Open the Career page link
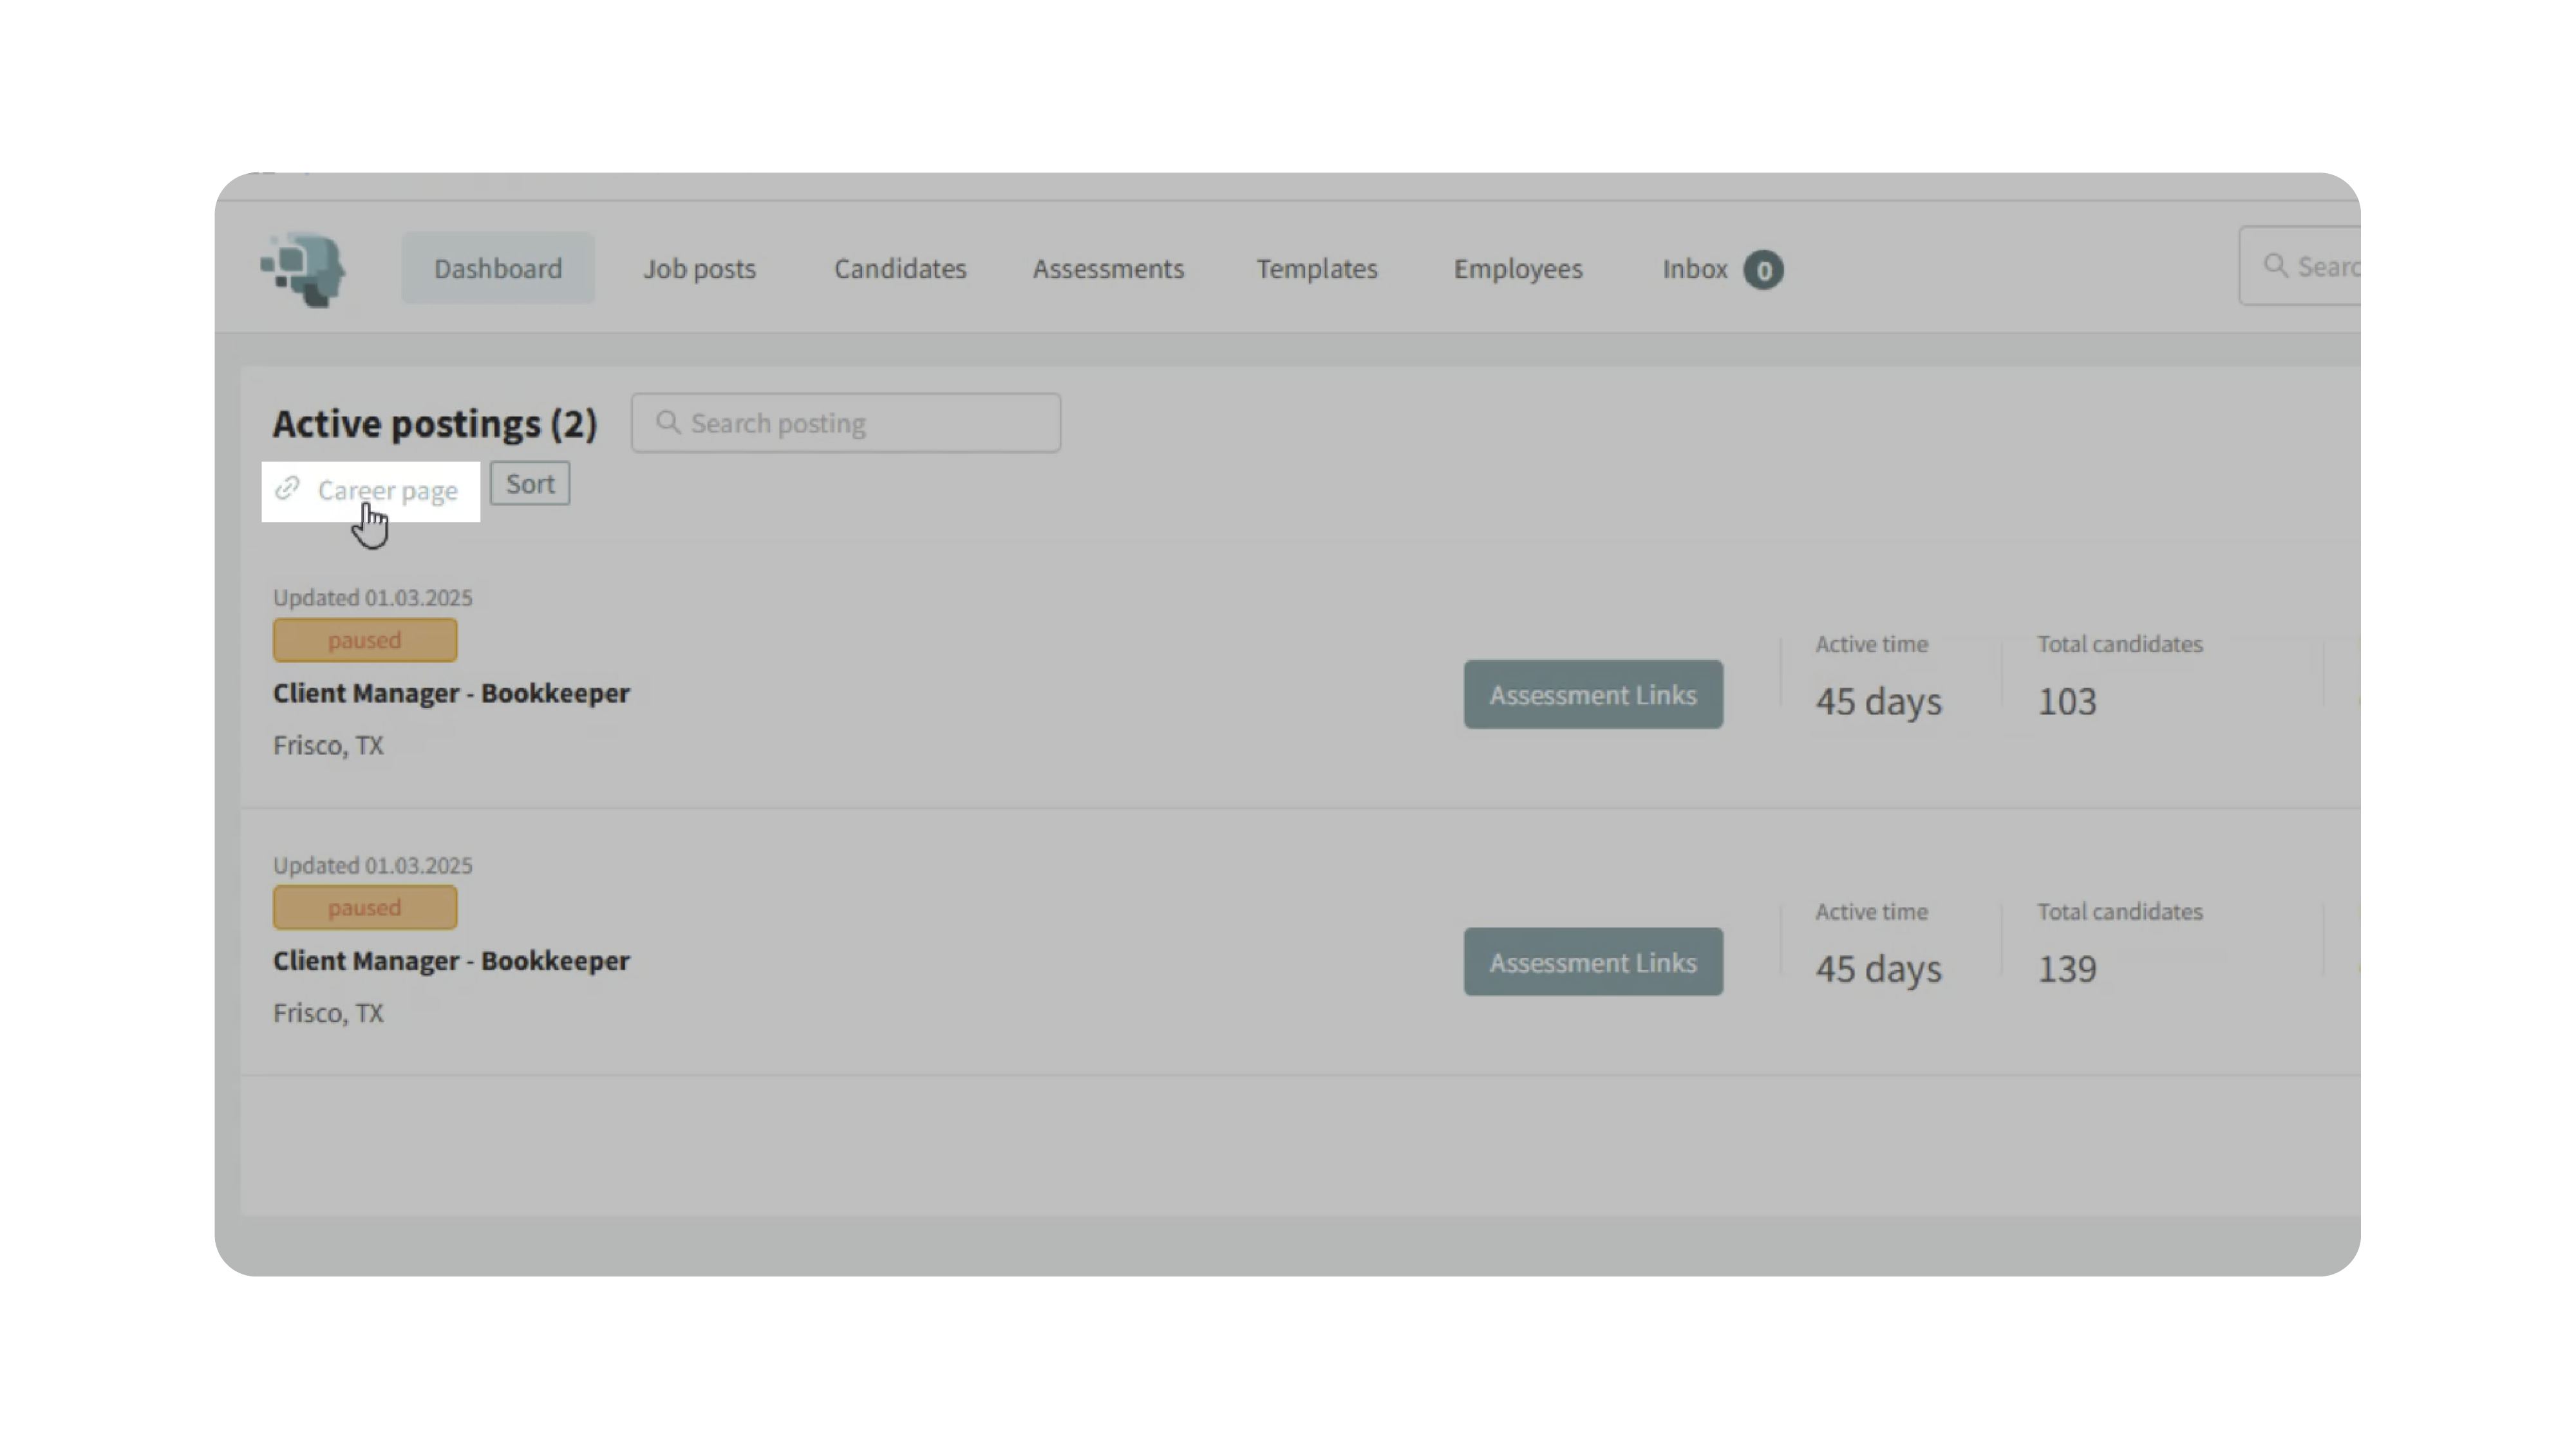Viewport: 2576px width, 1449px height. (387, 491)
